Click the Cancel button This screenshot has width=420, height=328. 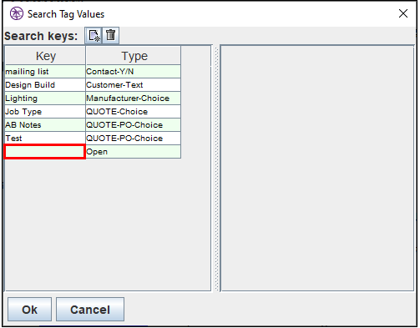90,310
